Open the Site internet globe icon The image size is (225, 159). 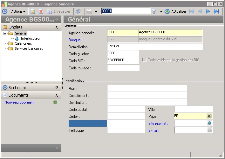pos(209,123)
